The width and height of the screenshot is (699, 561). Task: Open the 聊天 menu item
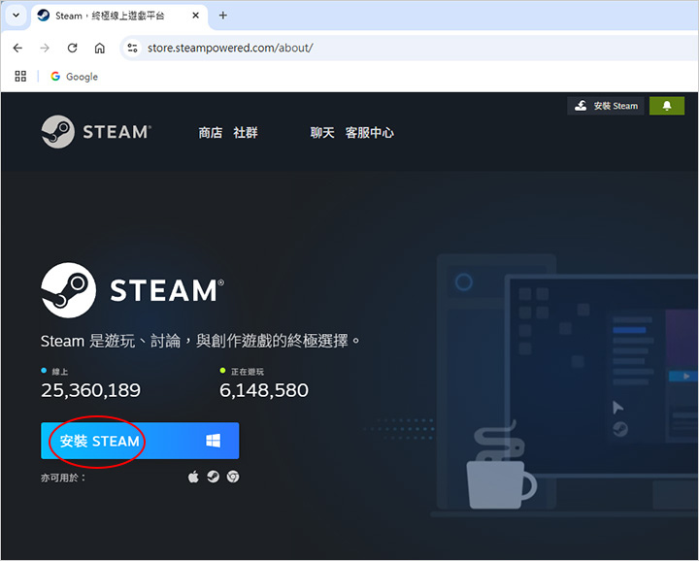click(x=322, y=132)
